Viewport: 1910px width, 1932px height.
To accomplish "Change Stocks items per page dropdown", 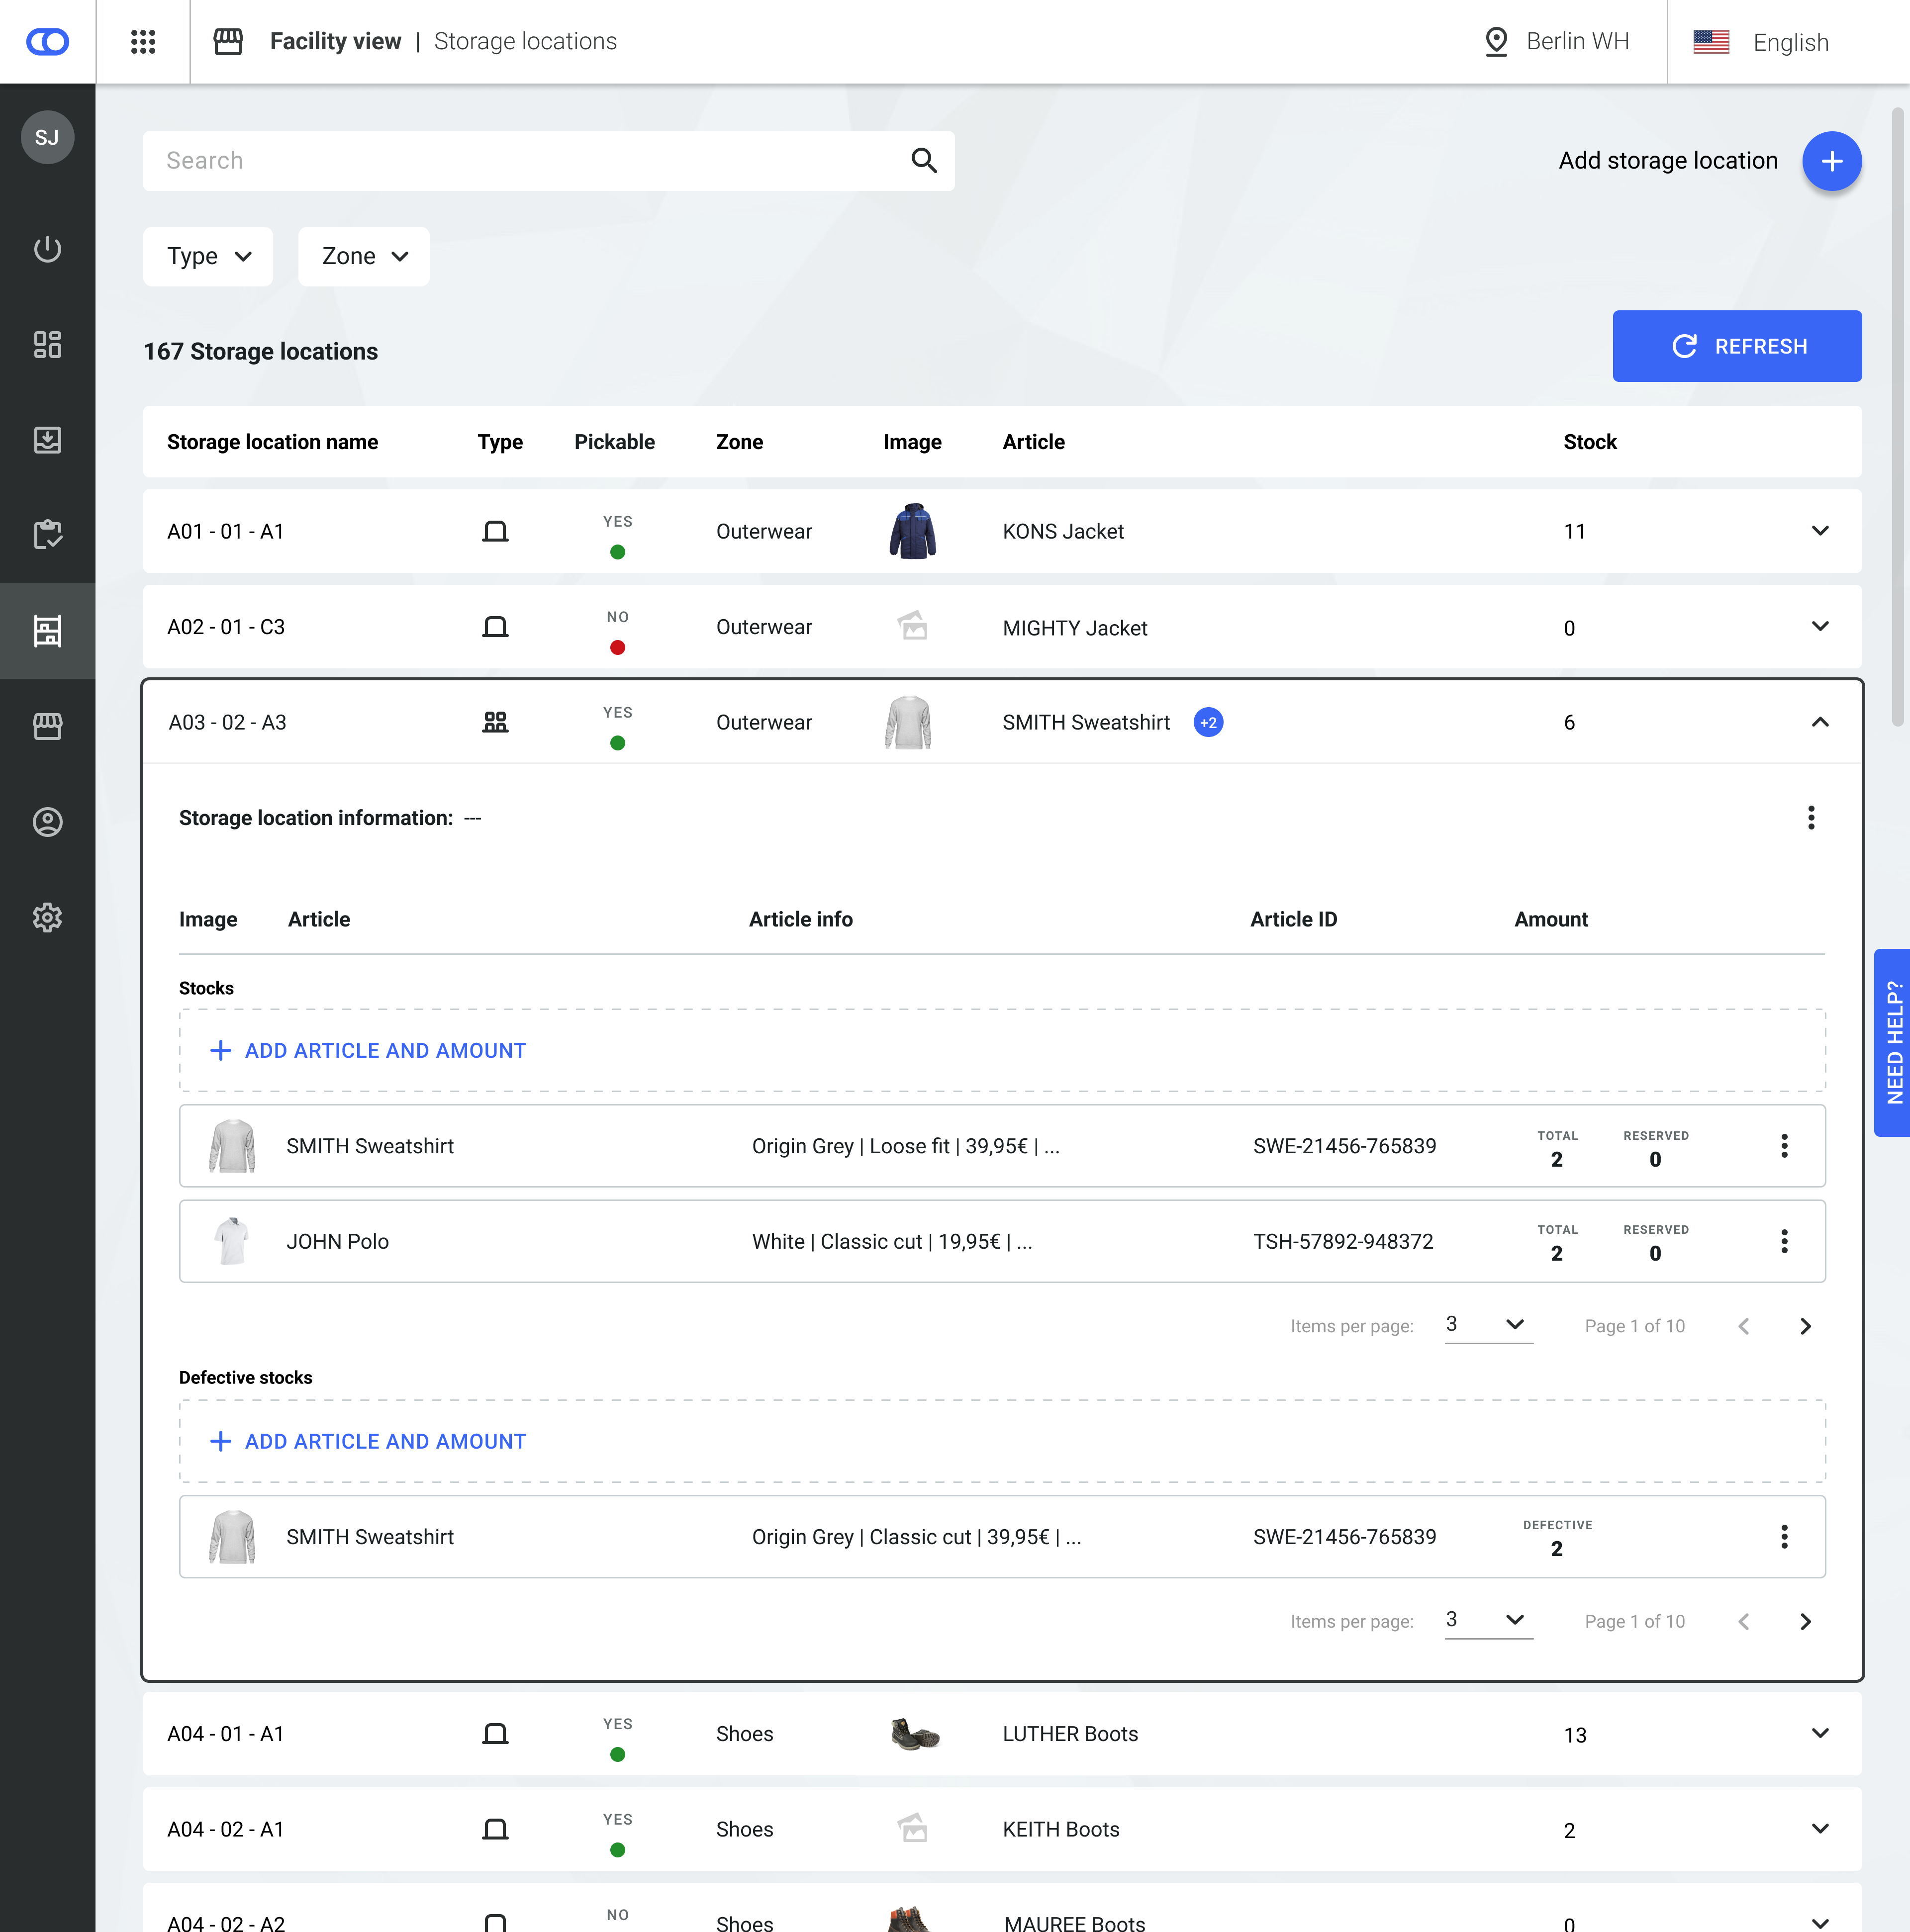I will tap(1487, 1325).
